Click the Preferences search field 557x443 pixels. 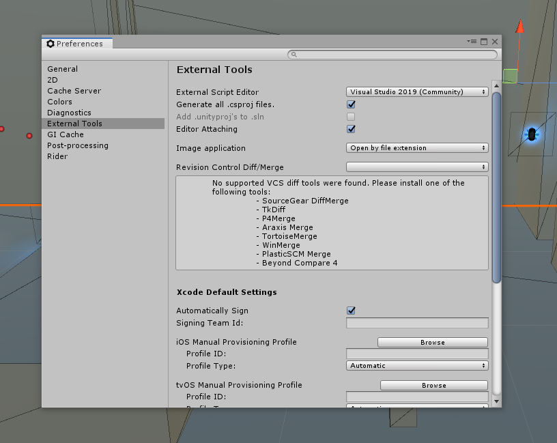[x=392, y=55]
